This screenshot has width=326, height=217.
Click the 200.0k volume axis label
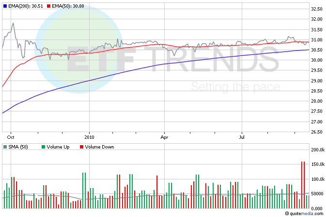318,149
